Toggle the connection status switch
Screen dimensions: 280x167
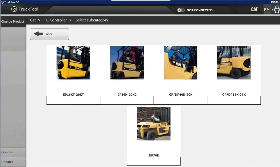181,10
